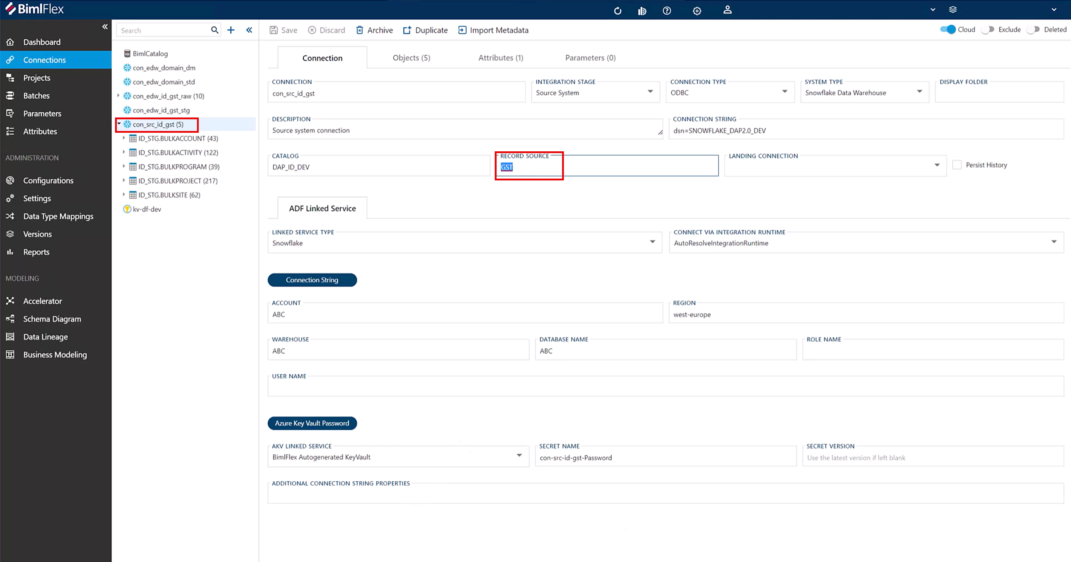Click the layers version icon in the header

click(953, 9)
